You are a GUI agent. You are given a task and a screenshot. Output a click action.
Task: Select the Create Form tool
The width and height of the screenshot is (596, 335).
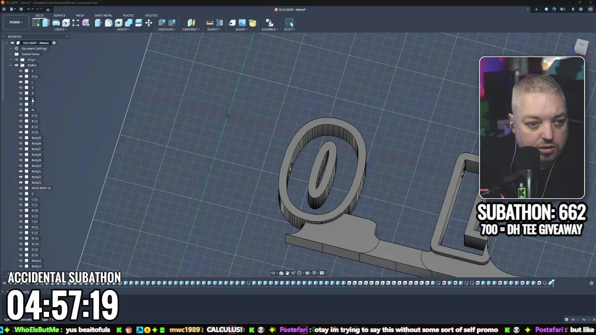[86, 23]
